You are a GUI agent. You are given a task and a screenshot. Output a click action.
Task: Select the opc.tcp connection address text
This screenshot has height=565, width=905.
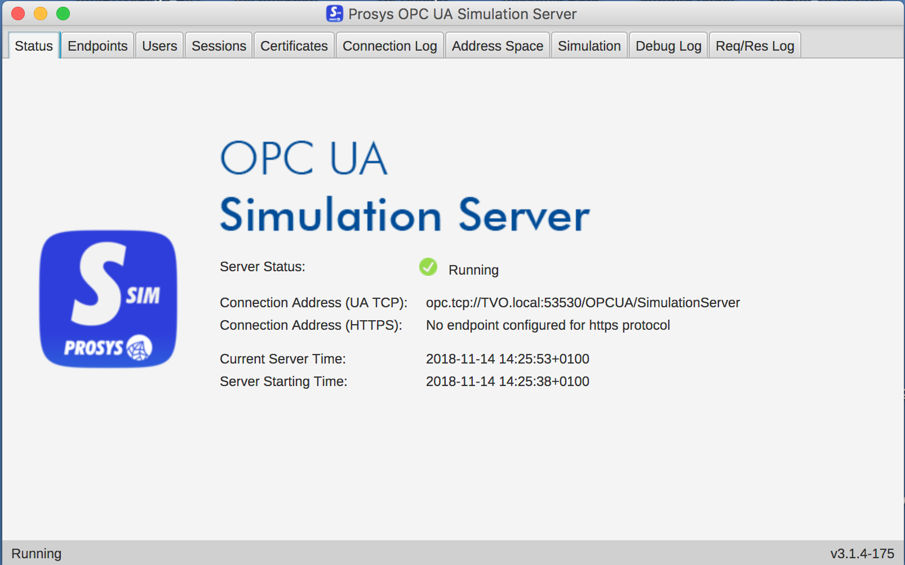pos(583,303)
